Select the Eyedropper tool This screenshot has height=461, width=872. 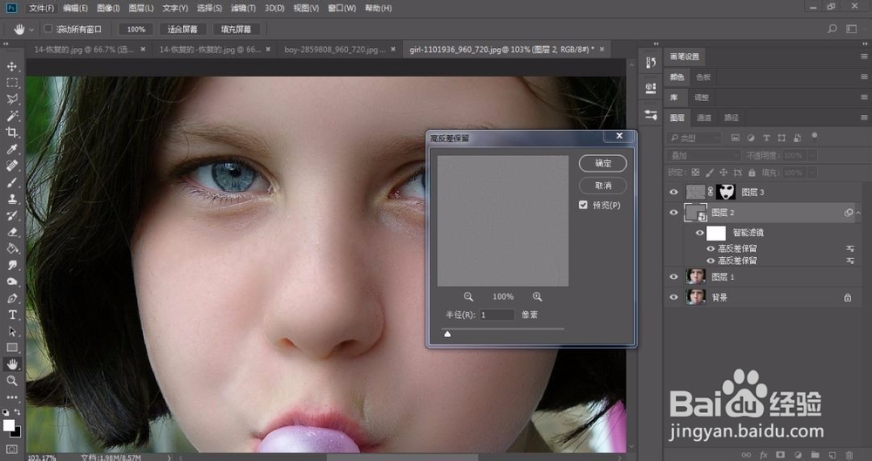11,149
